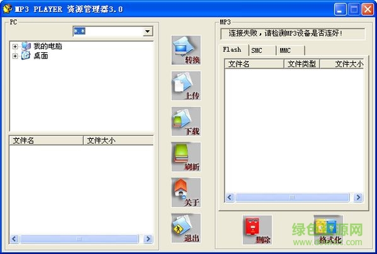The width and height of the screenshot is (377, 254).
Task: Open the file filter dropdown arrow
Action: click(x=148, y=31)
